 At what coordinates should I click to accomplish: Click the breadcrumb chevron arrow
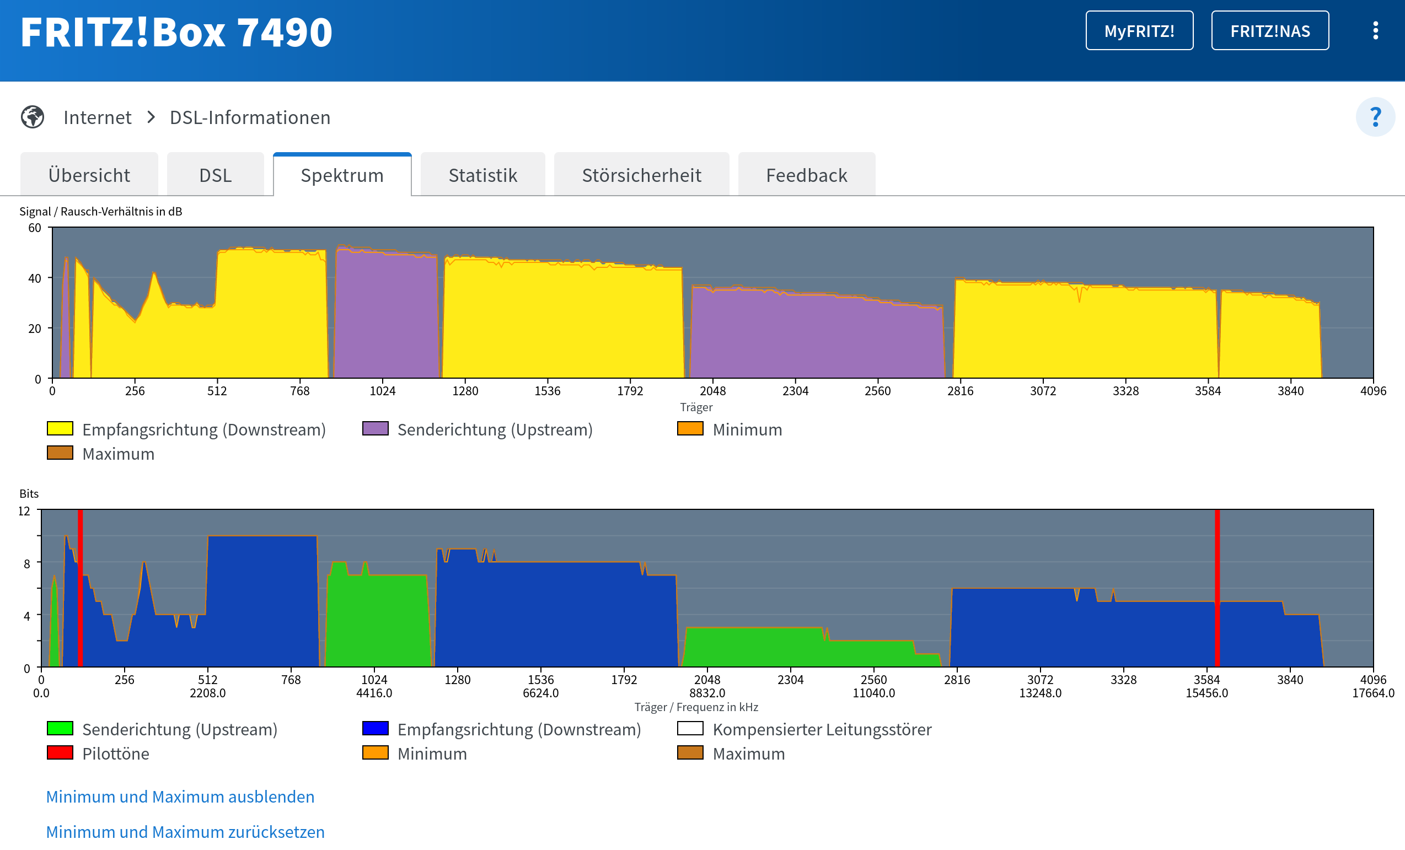[x=151, y=117]
